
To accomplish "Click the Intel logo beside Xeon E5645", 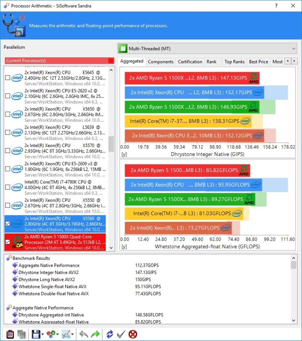I will [17, 78].
